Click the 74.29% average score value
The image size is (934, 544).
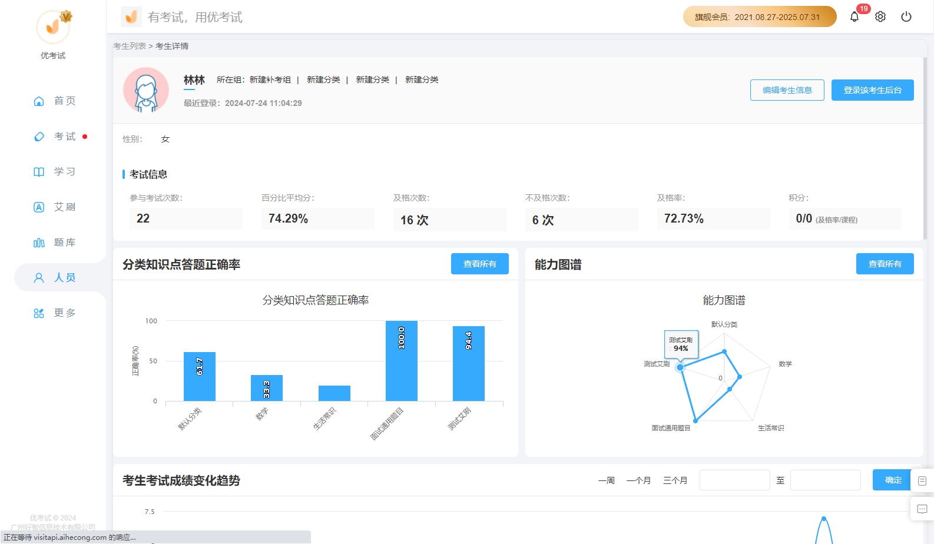[x=288, y=218]
